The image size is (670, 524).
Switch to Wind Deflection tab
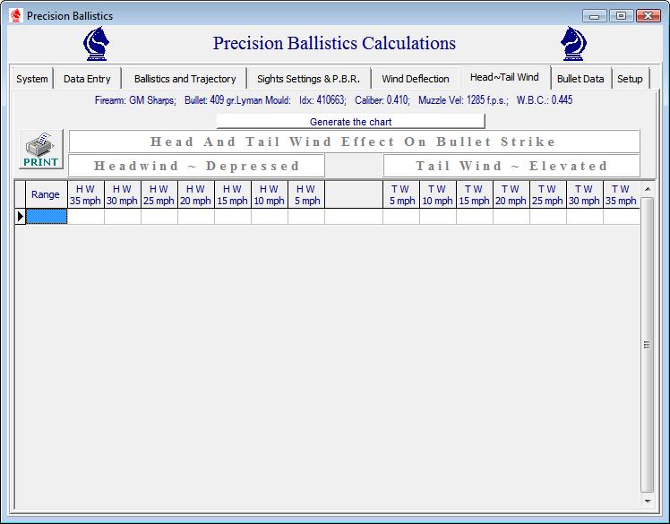click(415, 79)
